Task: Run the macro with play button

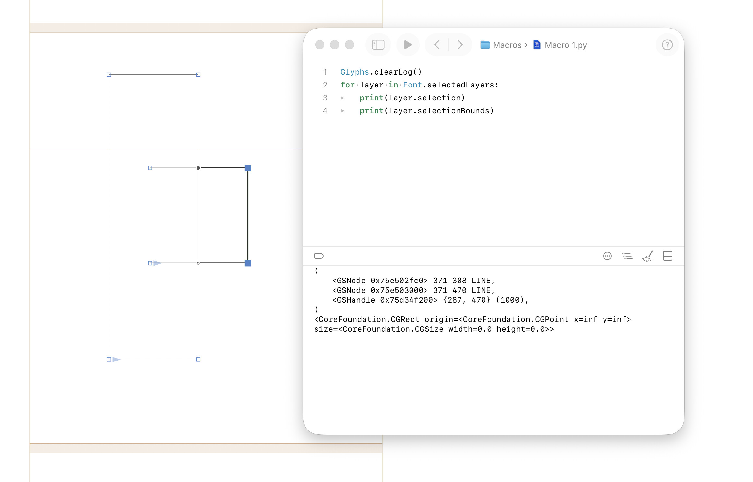Action: coord(408,45)
